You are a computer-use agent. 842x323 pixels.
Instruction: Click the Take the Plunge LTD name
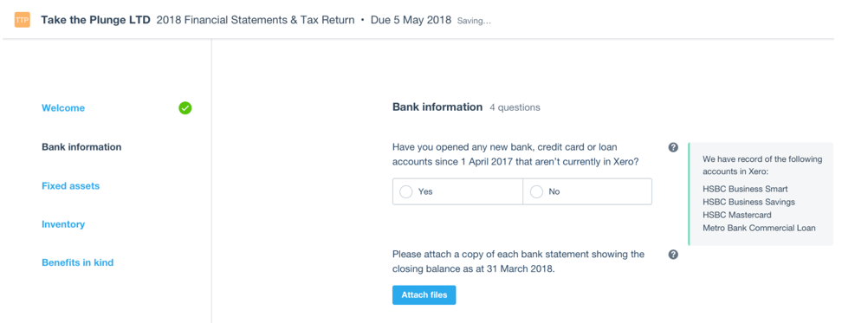coord(95,21)
